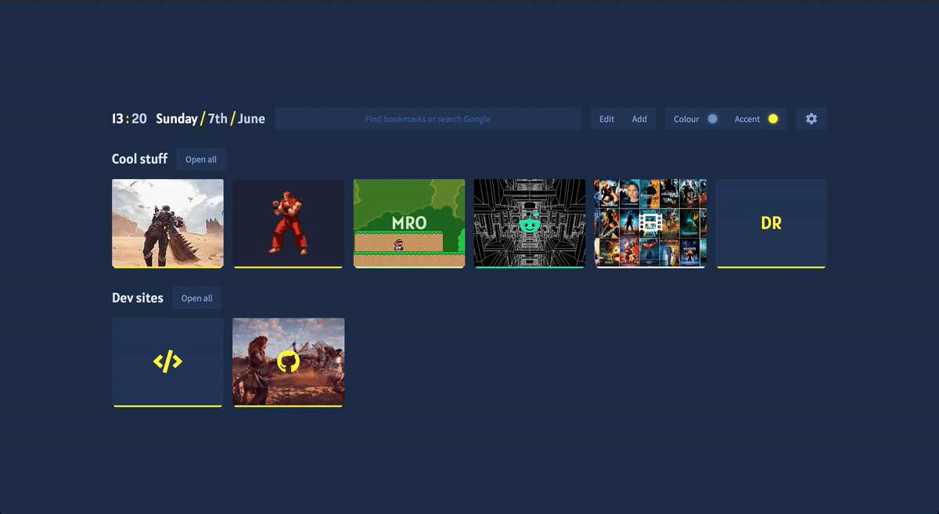The image size is (939, 514).
Task: Pick the blue Colour swatch
Action: click(x=712, y=119)
